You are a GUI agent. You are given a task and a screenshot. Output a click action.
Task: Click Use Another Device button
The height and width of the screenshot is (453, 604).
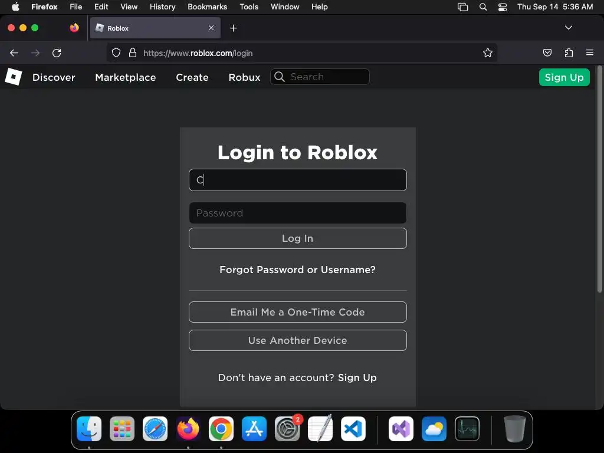point(298,340)
